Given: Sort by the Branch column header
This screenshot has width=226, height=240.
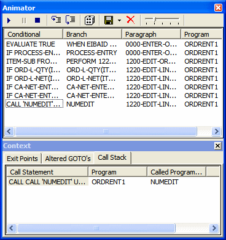Looking at the screenshot, I should coord(92,34).
